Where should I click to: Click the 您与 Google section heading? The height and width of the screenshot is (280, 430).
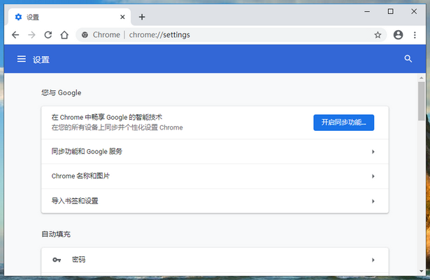tap(61, 93)
